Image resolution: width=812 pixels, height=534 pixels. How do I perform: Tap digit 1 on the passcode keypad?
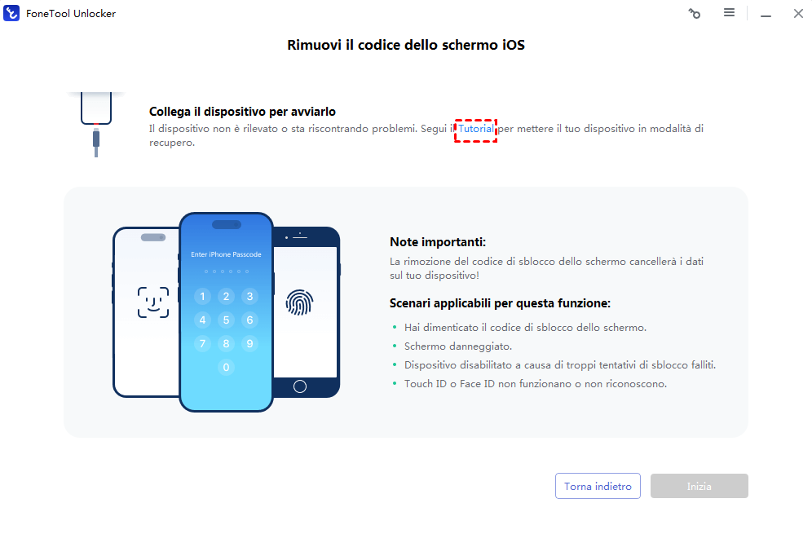(202, 296)
